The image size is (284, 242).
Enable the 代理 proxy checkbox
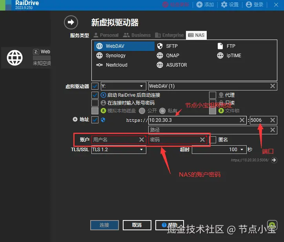(x=213, y=95)
